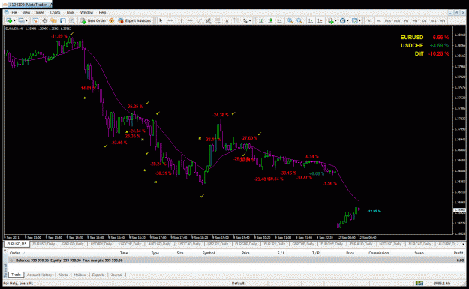Click the New Chart toolbar icon

9,21
